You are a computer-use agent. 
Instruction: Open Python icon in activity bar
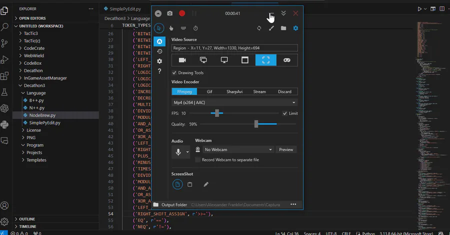point(4,124)
